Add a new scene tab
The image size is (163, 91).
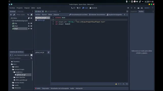tap(60, 11)
